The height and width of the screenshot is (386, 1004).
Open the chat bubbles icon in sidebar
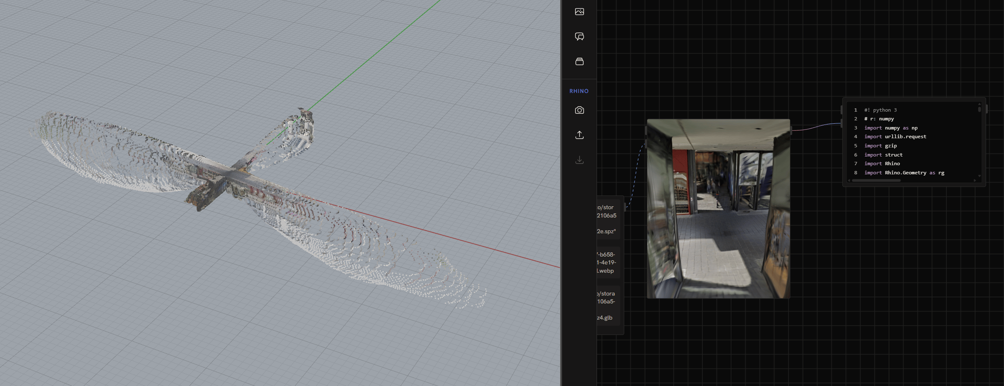(579, 37)
